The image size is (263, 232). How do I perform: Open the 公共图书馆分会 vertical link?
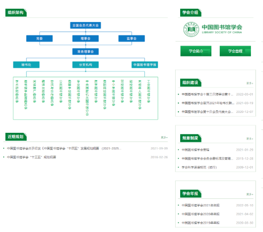pyautogui.click(x=61, y=91)
